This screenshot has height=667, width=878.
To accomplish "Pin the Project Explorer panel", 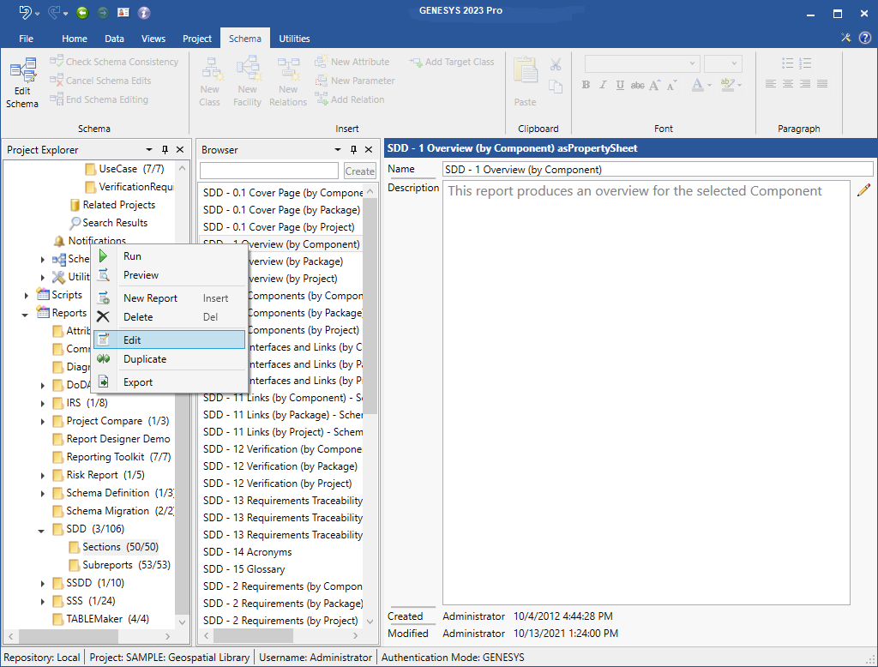I will (165, 150).
